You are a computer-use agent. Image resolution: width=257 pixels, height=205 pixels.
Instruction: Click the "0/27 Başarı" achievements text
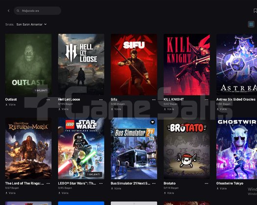click(12, 188)
